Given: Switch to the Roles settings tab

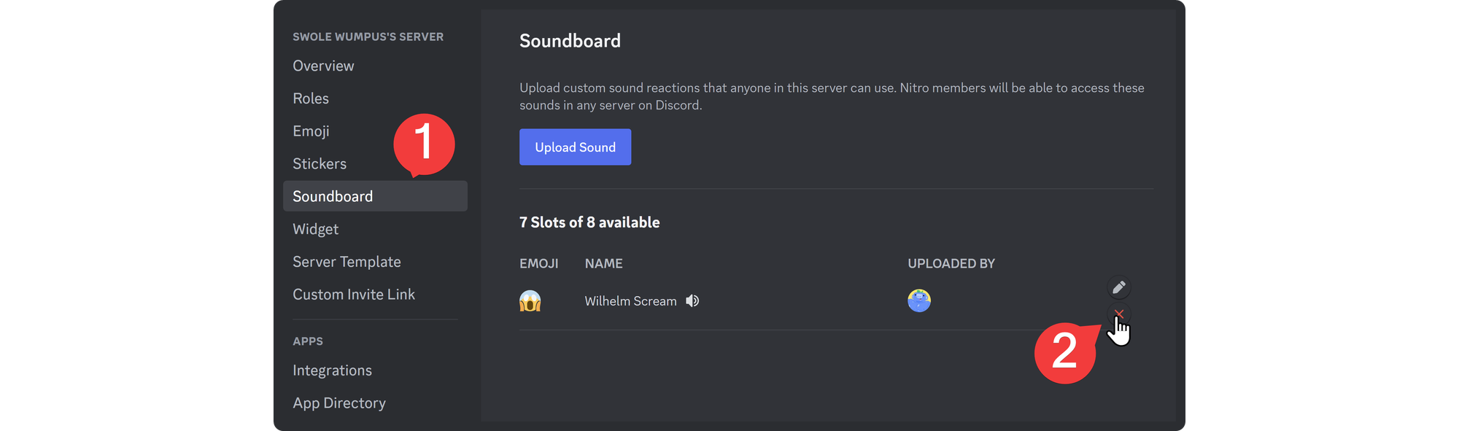Looking at the screenshot, I should (x=311, y=98).
